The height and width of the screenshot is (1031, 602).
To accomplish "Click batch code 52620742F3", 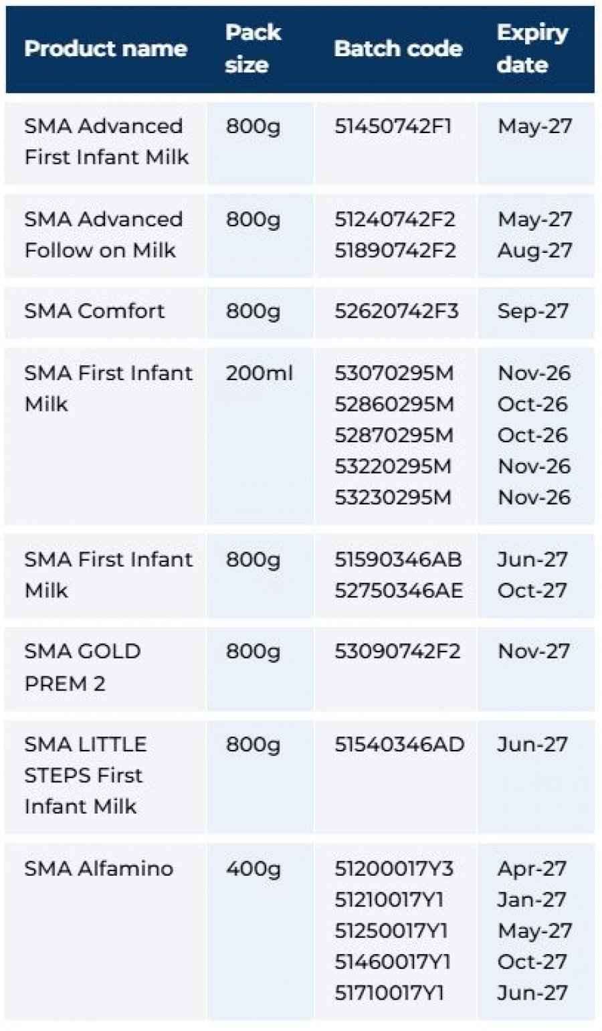I will coord(396,311).
